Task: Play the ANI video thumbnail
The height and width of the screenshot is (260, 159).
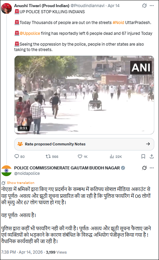Action: coord(84,95)
